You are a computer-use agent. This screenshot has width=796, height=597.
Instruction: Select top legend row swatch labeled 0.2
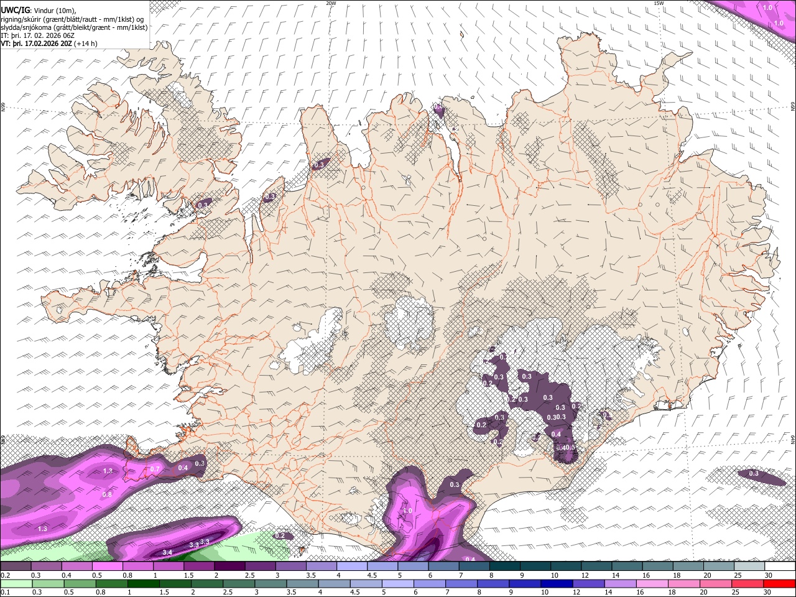[x=16, y=567]
